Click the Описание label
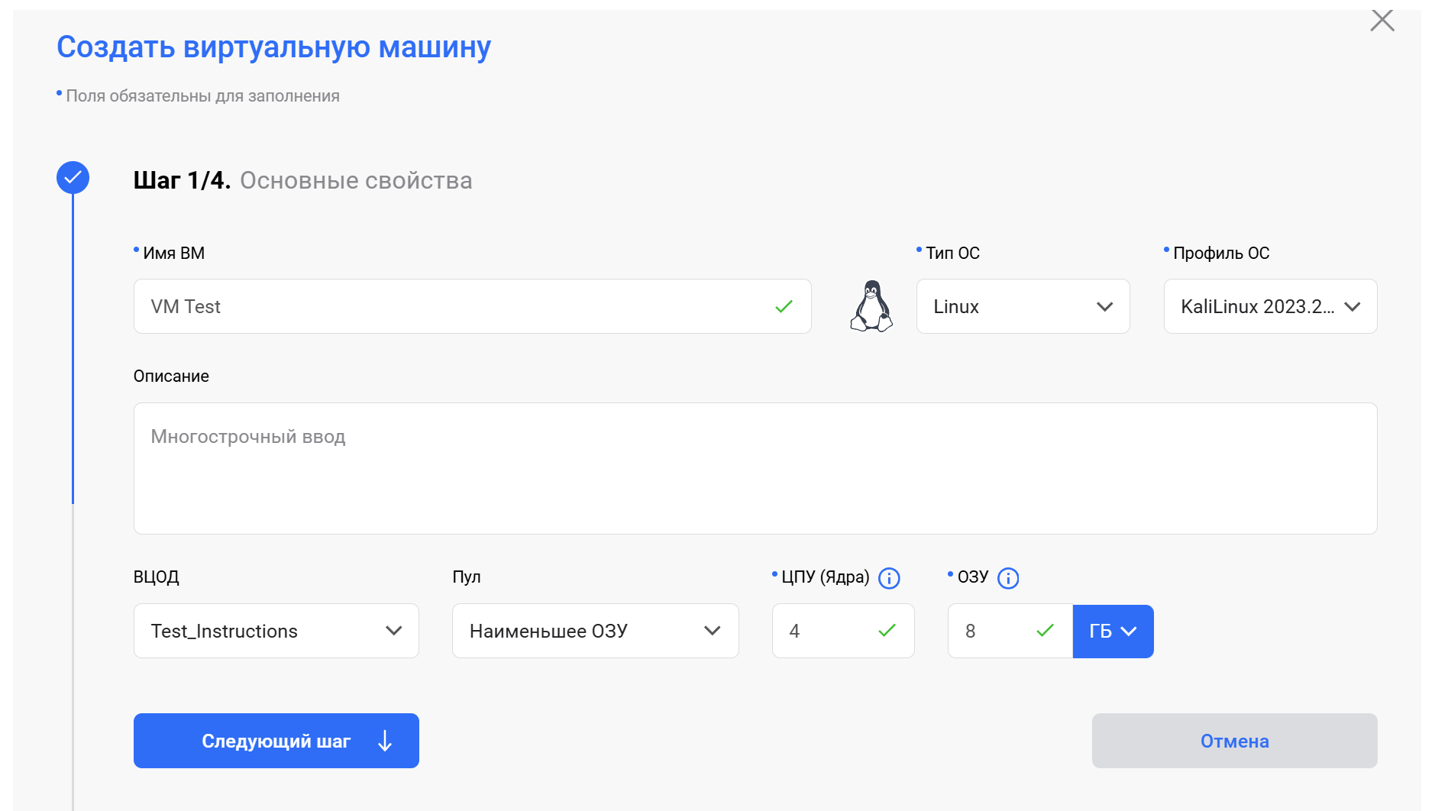 (x=171, y=376)
